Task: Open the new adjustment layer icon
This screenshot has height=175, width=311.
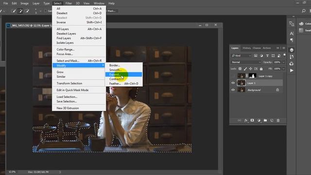Action: pos(259,121)
